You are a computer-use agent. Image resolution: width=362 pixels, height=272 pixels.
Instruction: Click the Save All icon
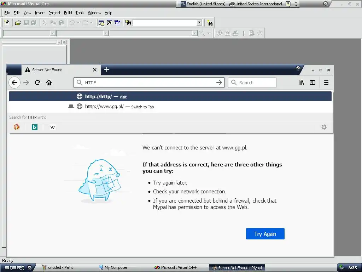[34, 23]
